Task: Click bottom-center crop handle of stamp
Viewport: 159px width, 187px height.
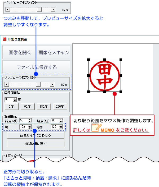Action: tap(105, 92)
